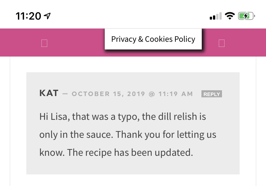Tap the cellular signal bars indicator
This screenshot has height=186, width=266.
coord(216,16)
